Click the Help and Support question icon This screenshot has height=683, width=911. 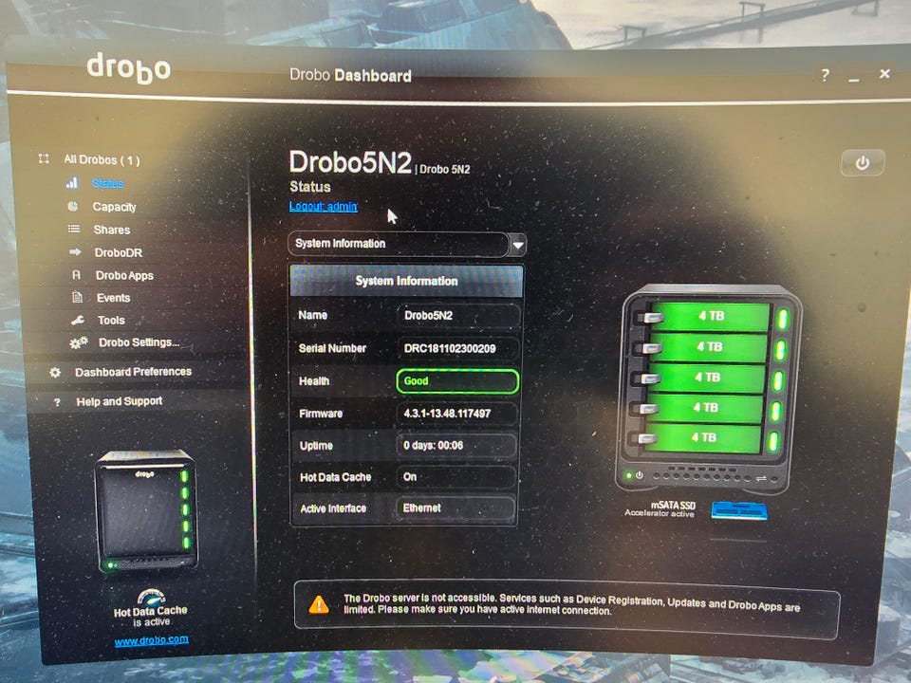[x=57, y=402]
